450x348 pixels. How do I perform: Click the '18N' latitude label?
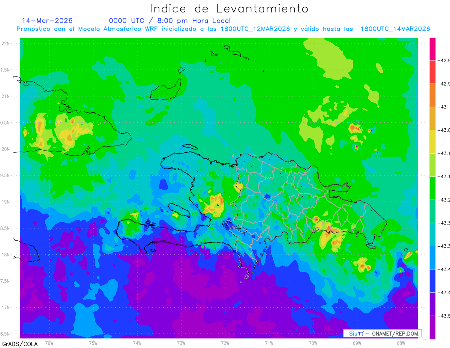[x=6, y=255]
